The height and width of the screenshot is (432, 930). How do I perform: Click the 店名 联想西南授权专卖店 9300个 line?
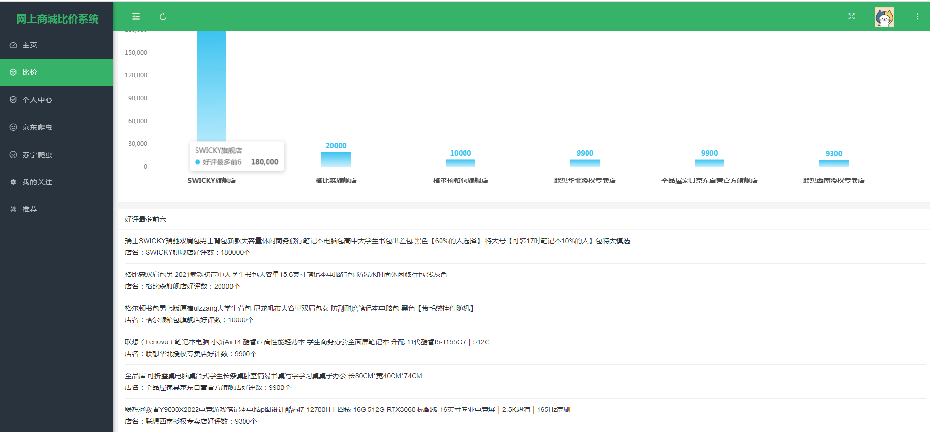pyautogui.click(x=191, y=421)
